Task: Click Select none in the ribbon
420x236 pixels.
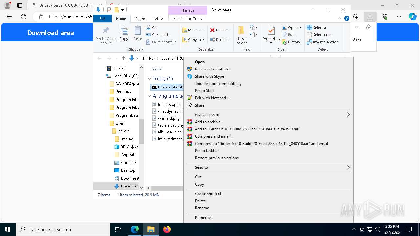Action: click(x=320, y=35)
